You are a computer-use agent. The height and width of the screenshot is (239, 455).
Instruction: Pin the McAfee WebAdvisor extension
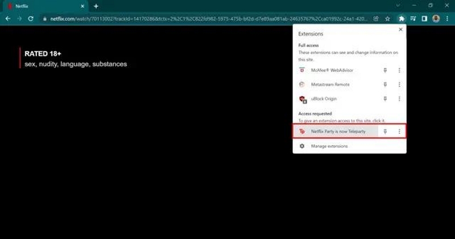(386, 70)
